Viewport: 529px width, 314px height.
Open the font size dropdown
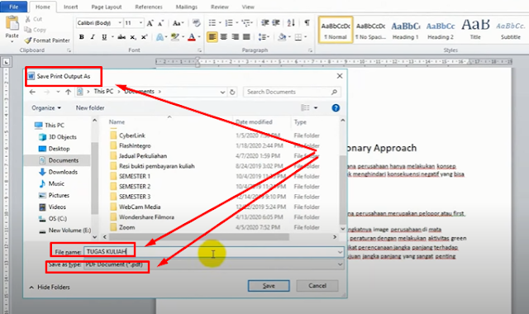(141, 23)
